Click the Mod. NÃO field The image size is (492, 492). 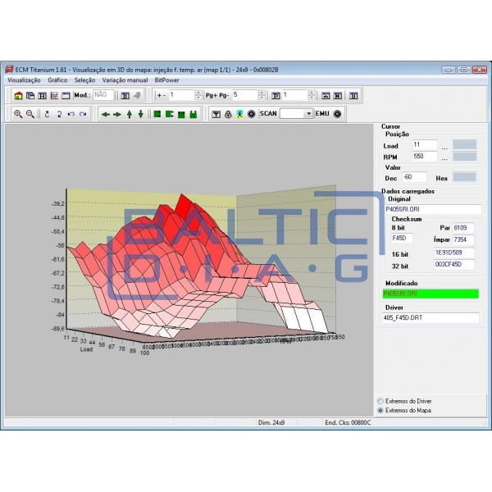click(x=103, y=95)
